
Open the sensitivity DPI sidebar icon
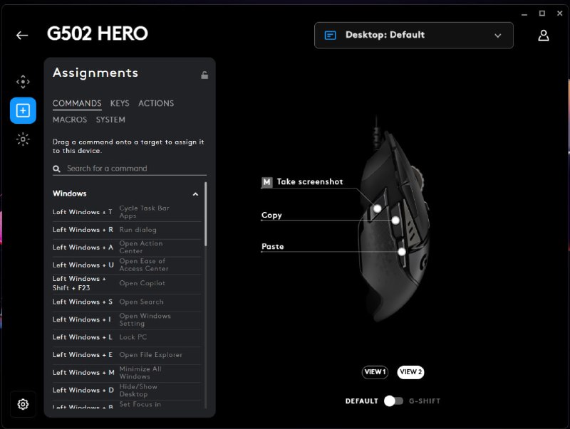click(x=23, y=82)
